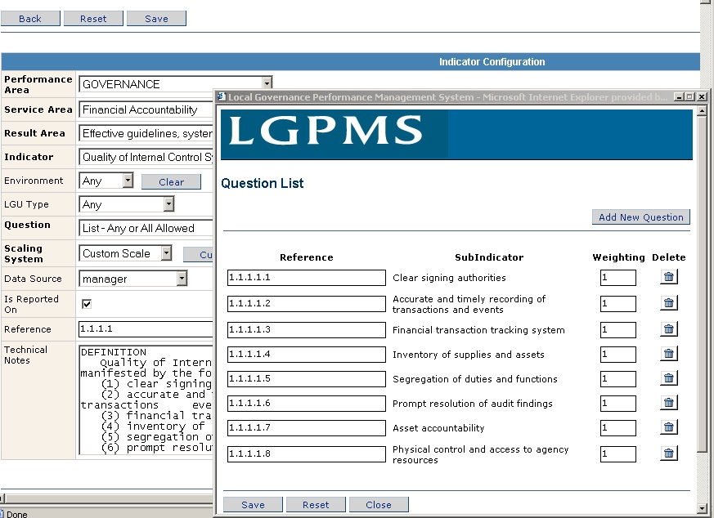The height and width of the screenshot is (518, 714).
Task: Click the Reference column header in the popup
Action: [307, 257]
